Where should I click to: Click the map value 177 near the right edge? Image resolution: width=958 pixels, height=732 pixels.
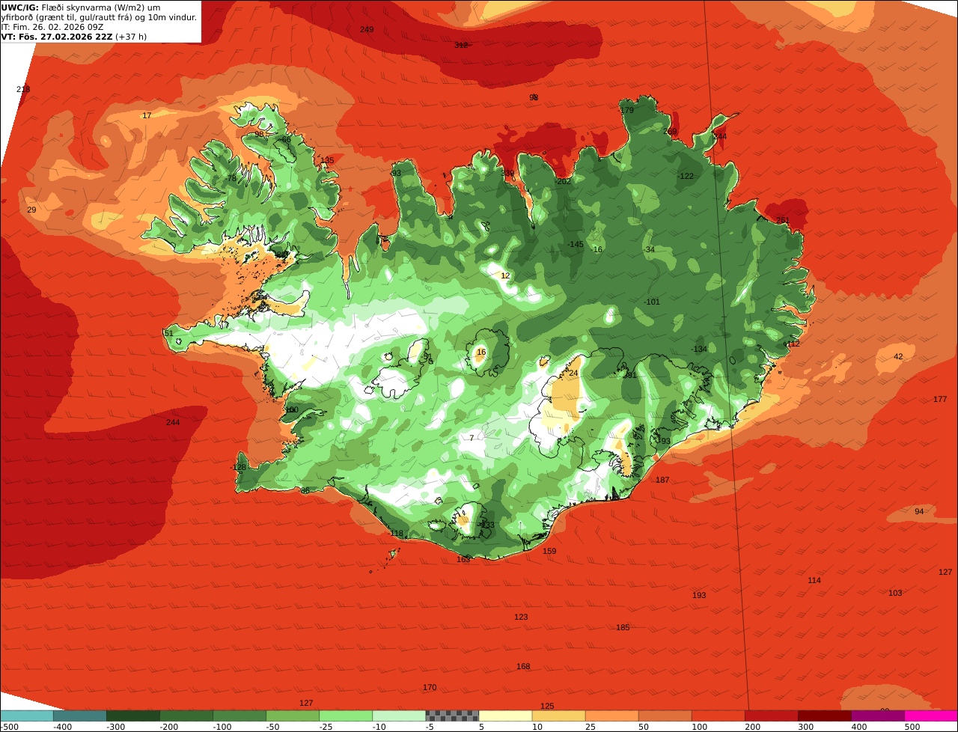(x=940, y=400)
